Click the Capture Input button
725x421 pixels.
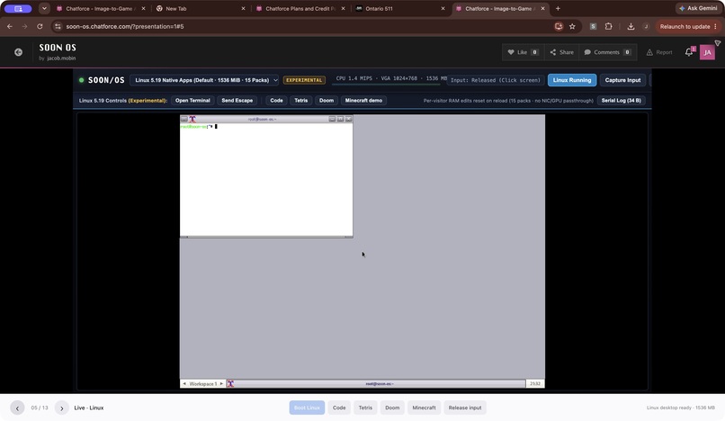tap(622, 80)
